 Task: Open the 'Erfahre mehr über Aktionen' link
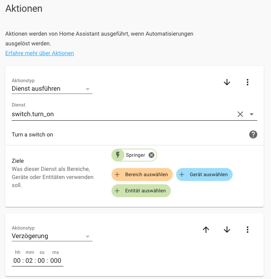[x=40, y=53]
